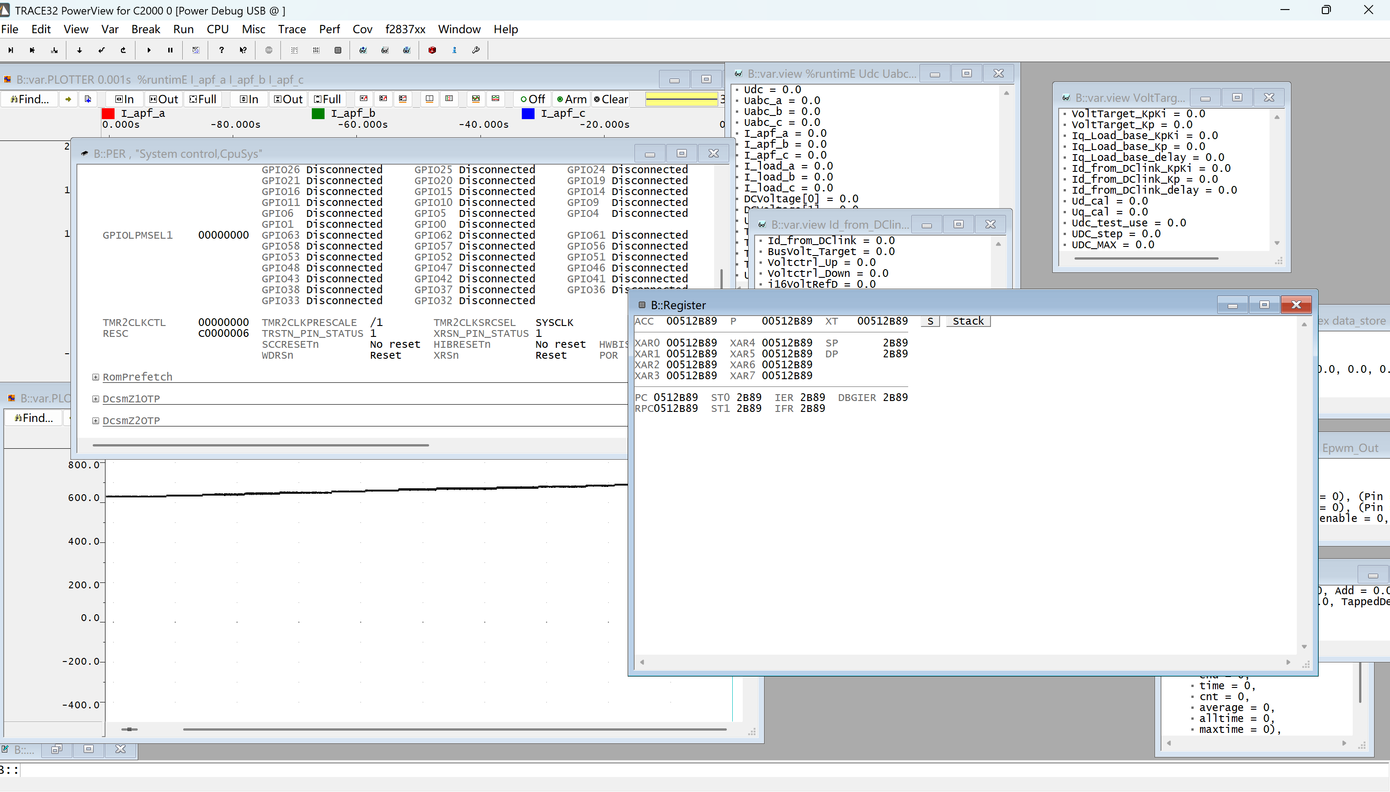Expand the RomPrefetch tree node
Image resolution: width=1390 pixels, height=792 pixels.
coord(96,377)
